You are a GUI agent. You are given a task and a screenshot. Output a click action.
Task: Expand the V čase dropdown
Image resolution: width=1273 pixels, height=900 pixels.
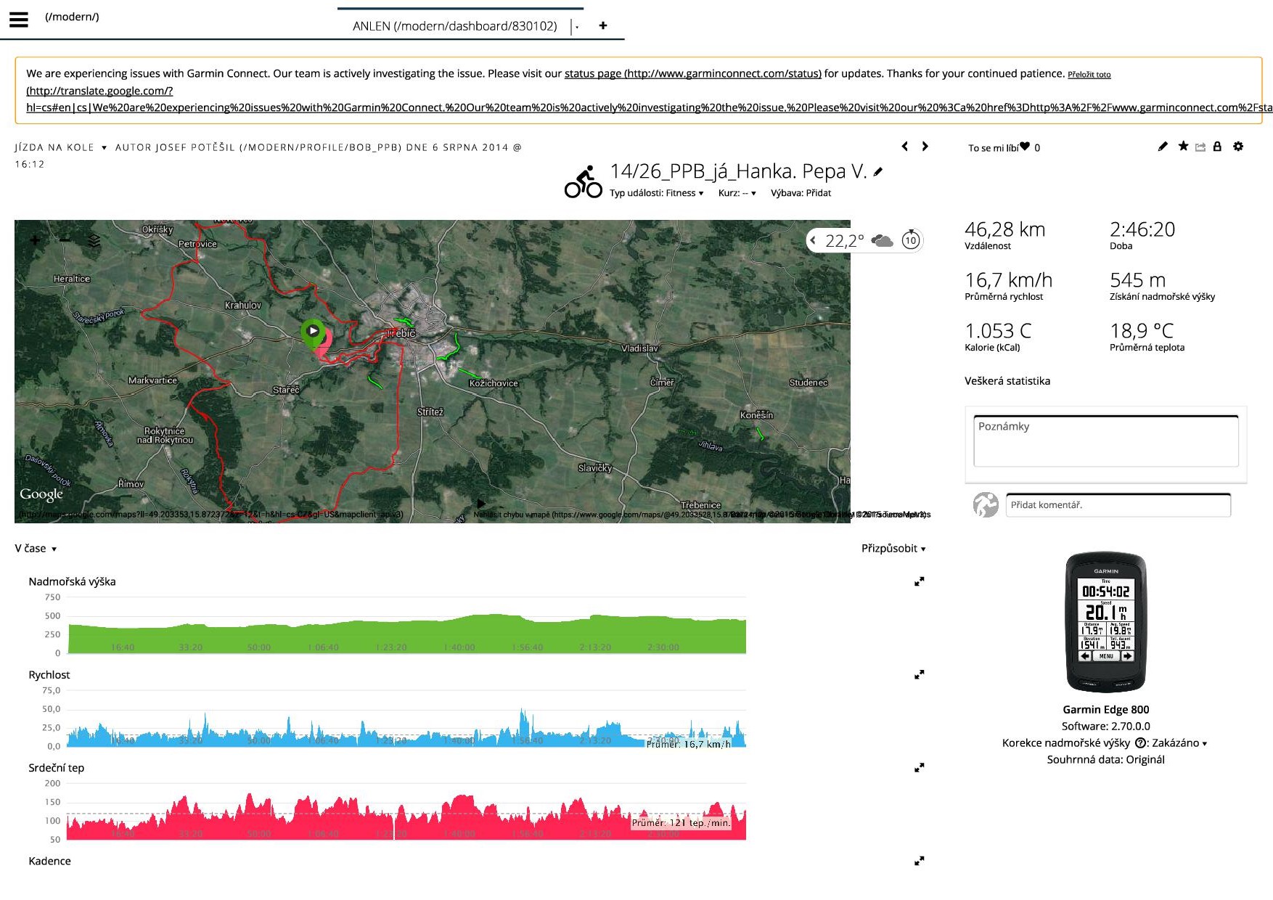click(x=36, y=549)
